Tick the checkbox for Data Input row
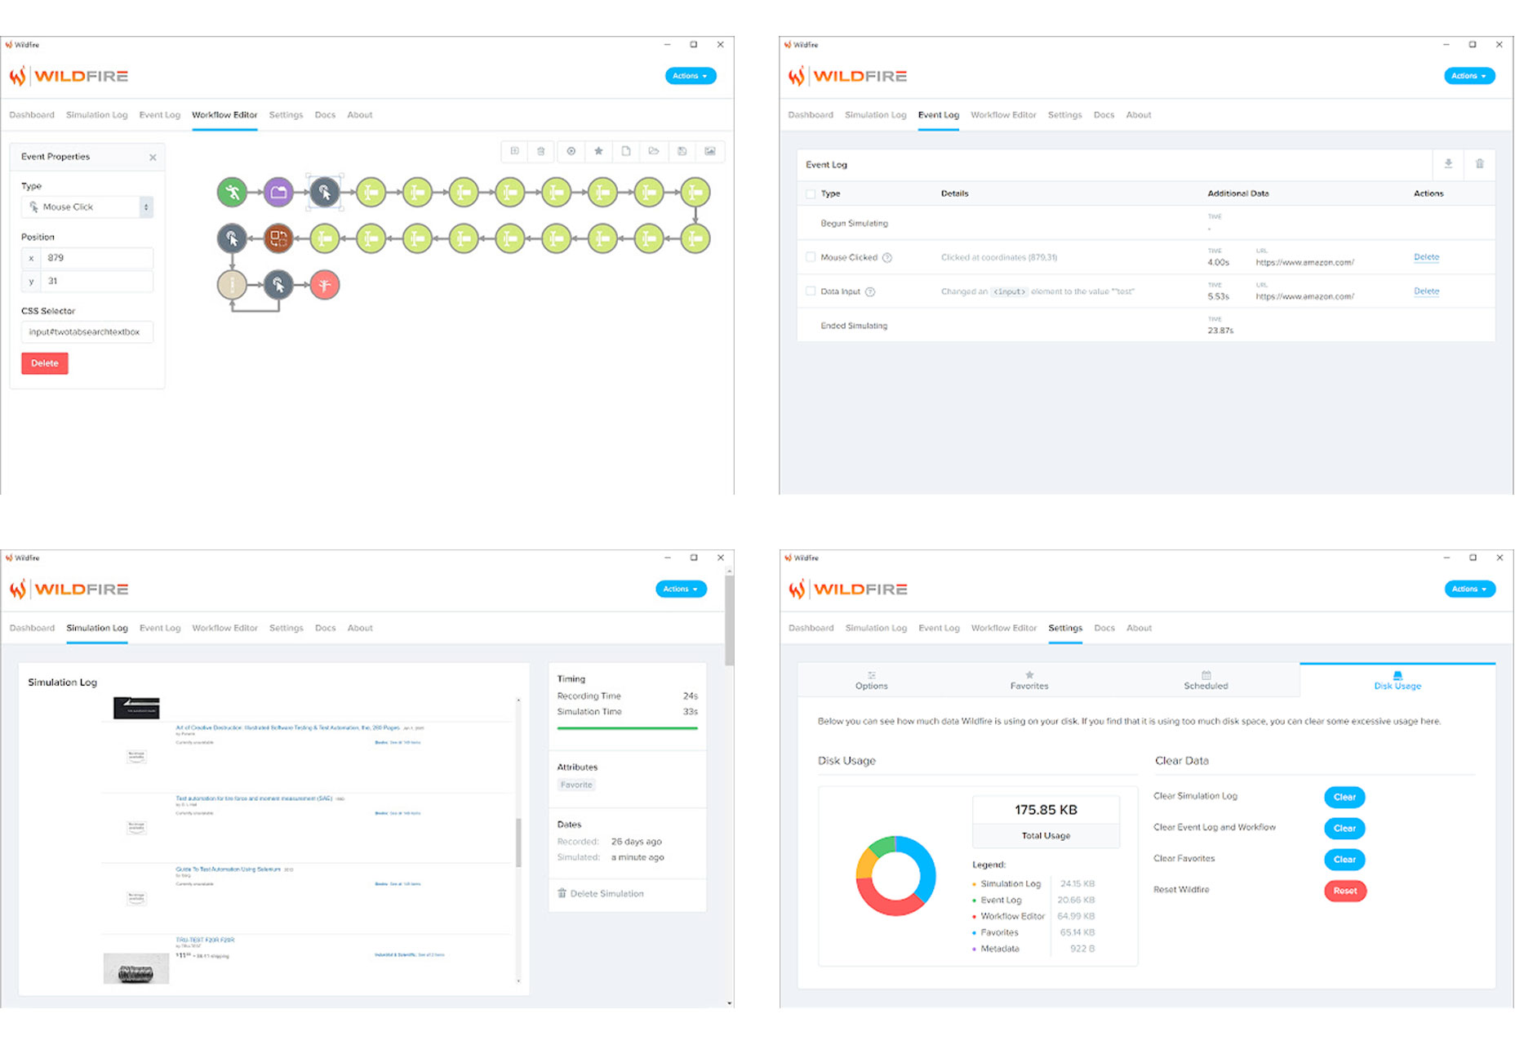 811,291
